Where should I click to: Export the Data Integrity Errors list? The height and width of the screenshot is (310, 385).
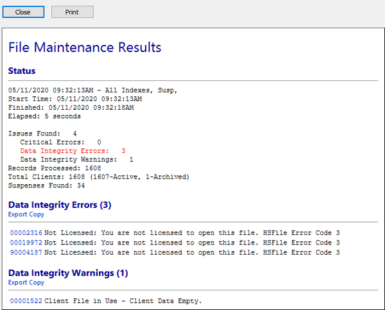18,214
